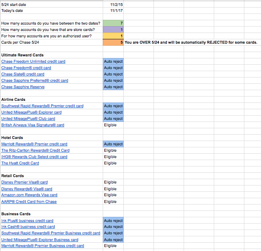Viewport: 261px width, 251px height.
Task: Select the Retail Cards heading cell
Action: [52, 176]
